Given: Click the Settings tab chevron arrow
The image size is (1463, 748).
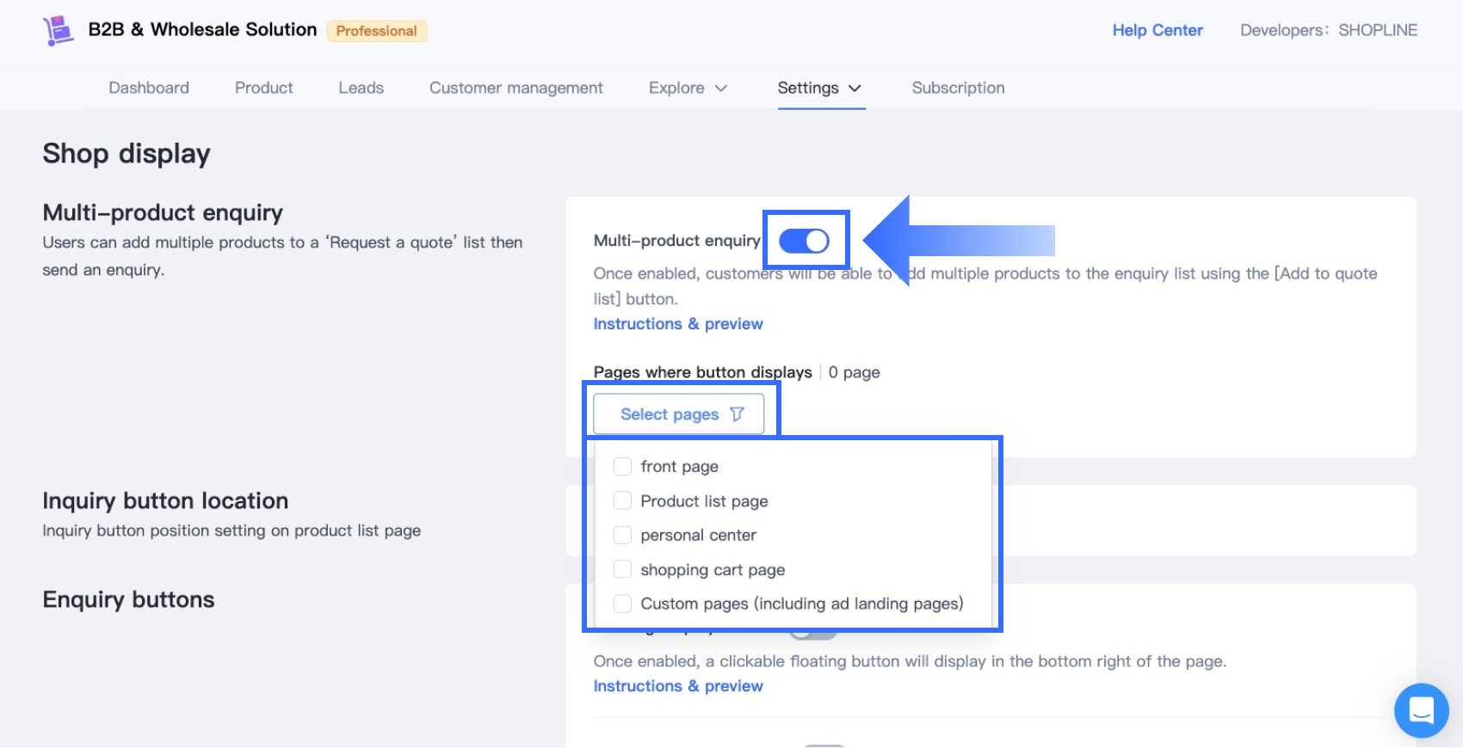Looking at the screenshot, I should tap(855, 89).
